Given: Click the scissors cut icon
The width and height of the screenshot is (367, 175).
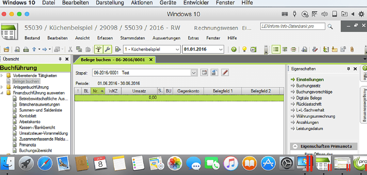Looking at the screenshot, I should pos(70,50).
